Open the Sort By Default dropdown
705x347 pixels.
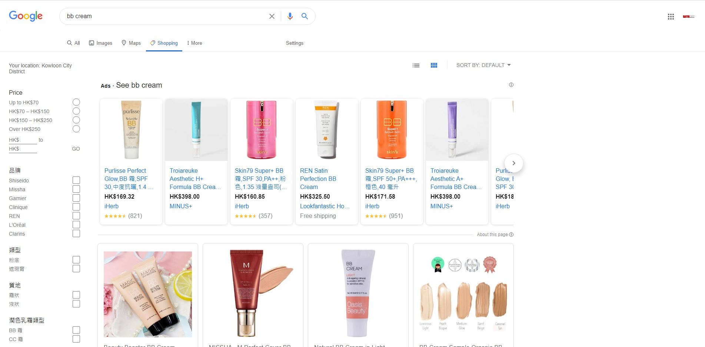[483, 65]
